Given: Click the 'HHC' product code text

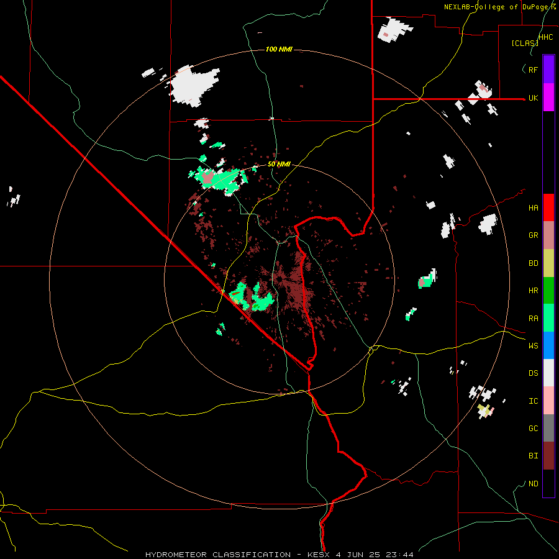Looking at the screenshot, I should [x=545, y=37].
